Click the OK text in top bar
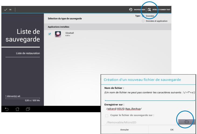197x134 pixels. (x=10, y=10)
